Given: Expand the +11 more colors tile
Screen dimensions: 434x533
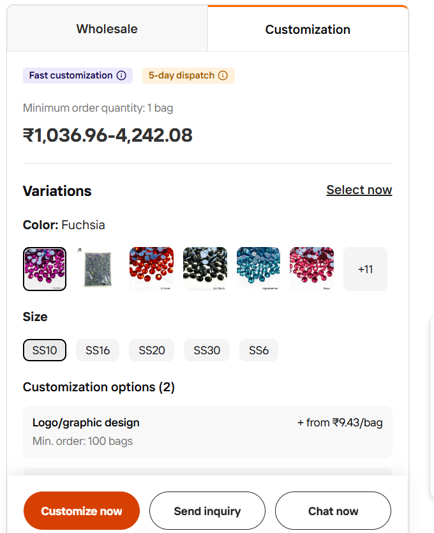Looking at the screenshot, I should click(365, 269).
